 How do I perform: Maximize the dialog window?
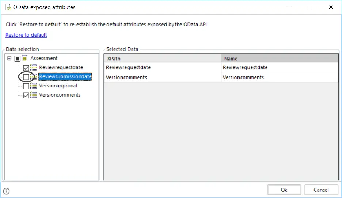point(310,7)
